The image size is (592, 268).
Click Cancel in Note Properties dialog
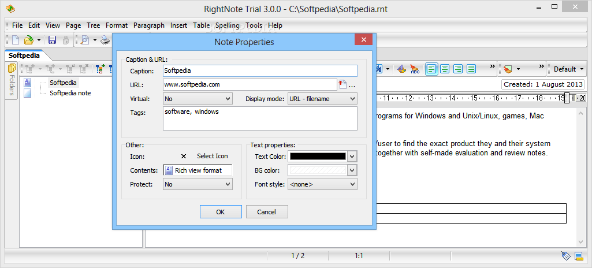(x=267, y=212)
